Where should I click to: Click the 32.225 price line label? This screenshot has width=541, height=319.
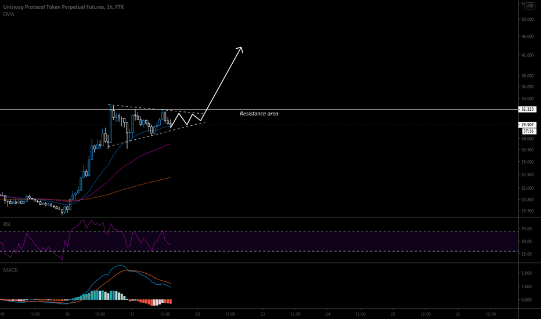click(x=527, y=109)
